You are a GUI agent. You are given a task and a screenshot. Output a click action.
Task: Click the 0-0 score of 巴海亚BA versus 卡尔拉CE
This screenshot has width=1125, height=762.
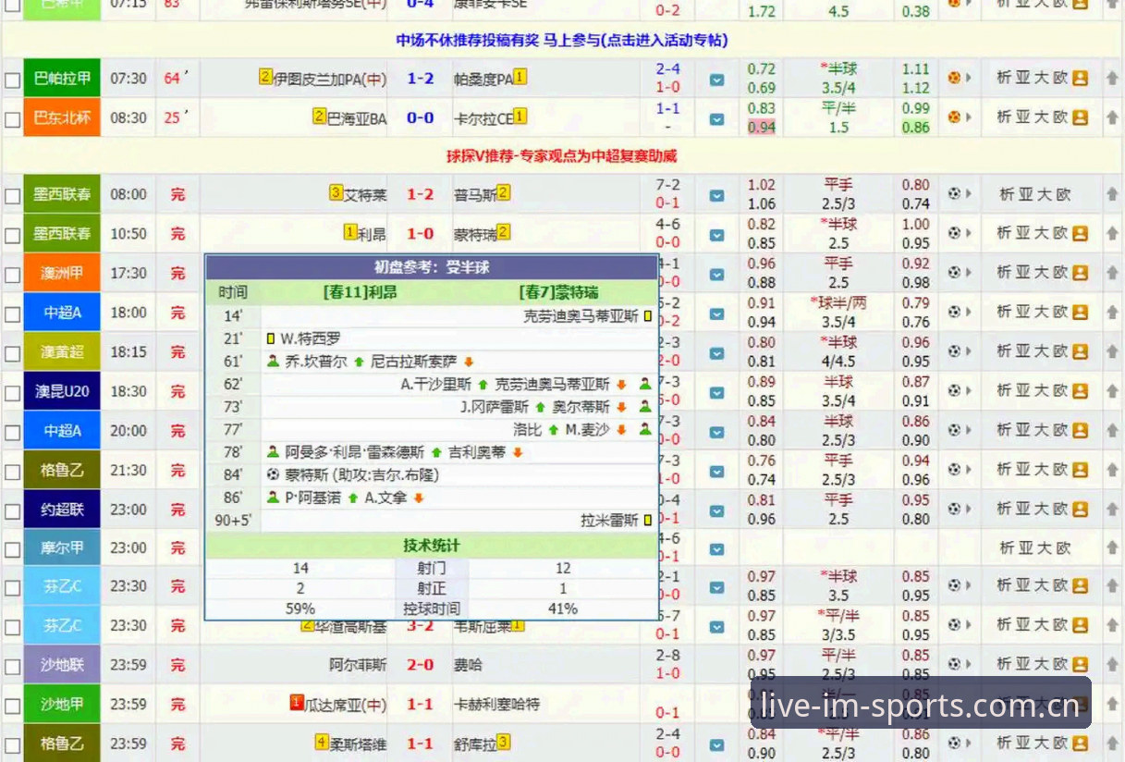point(421,117)
